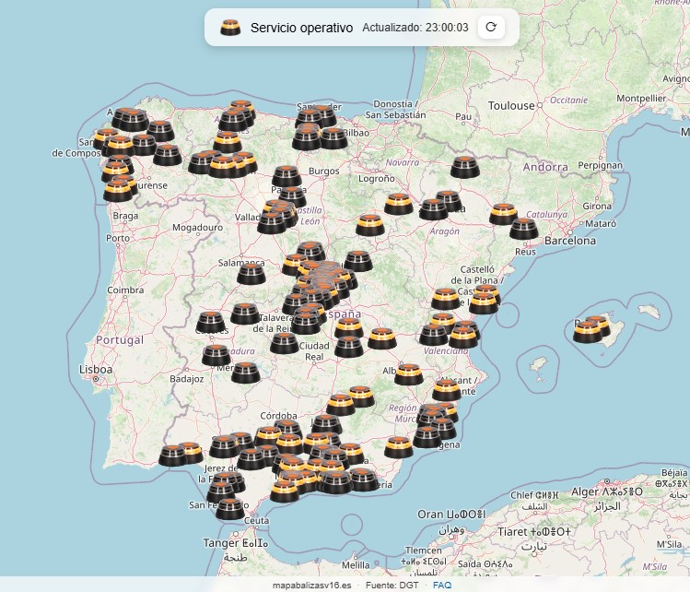Select the beacon marker southwest of Andorra
This screenshot has width=690, height=592.
pos(464,167)
